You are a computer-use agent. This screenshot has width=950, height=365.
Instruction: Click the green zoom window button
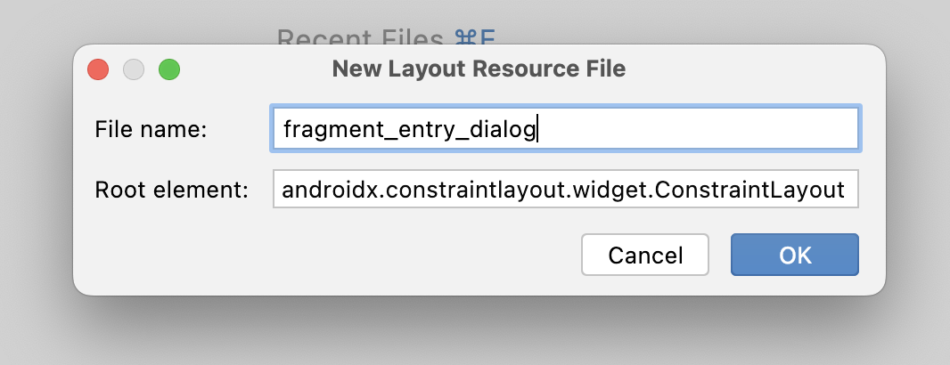point(169,69)
